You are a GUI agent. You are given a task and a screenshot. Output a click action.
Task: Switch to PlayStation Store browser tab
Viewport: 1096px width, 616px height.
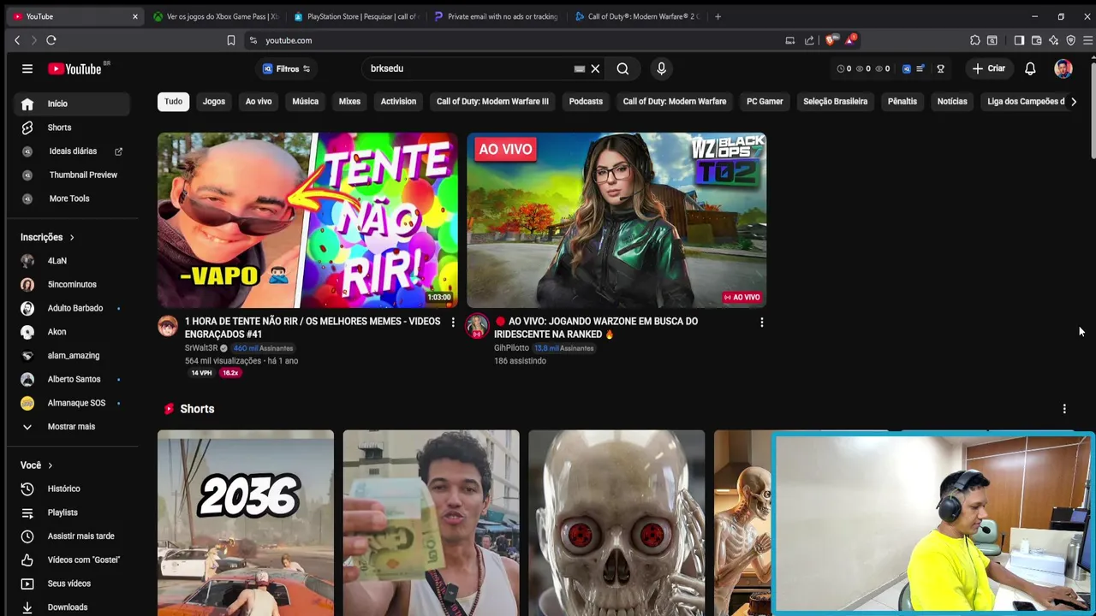pos(355,16)
